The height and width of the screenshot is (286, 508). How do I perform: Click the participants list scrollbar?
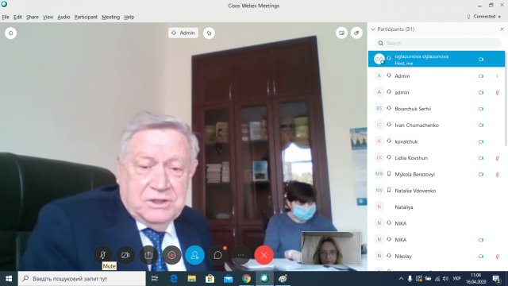tap(506, 99)
